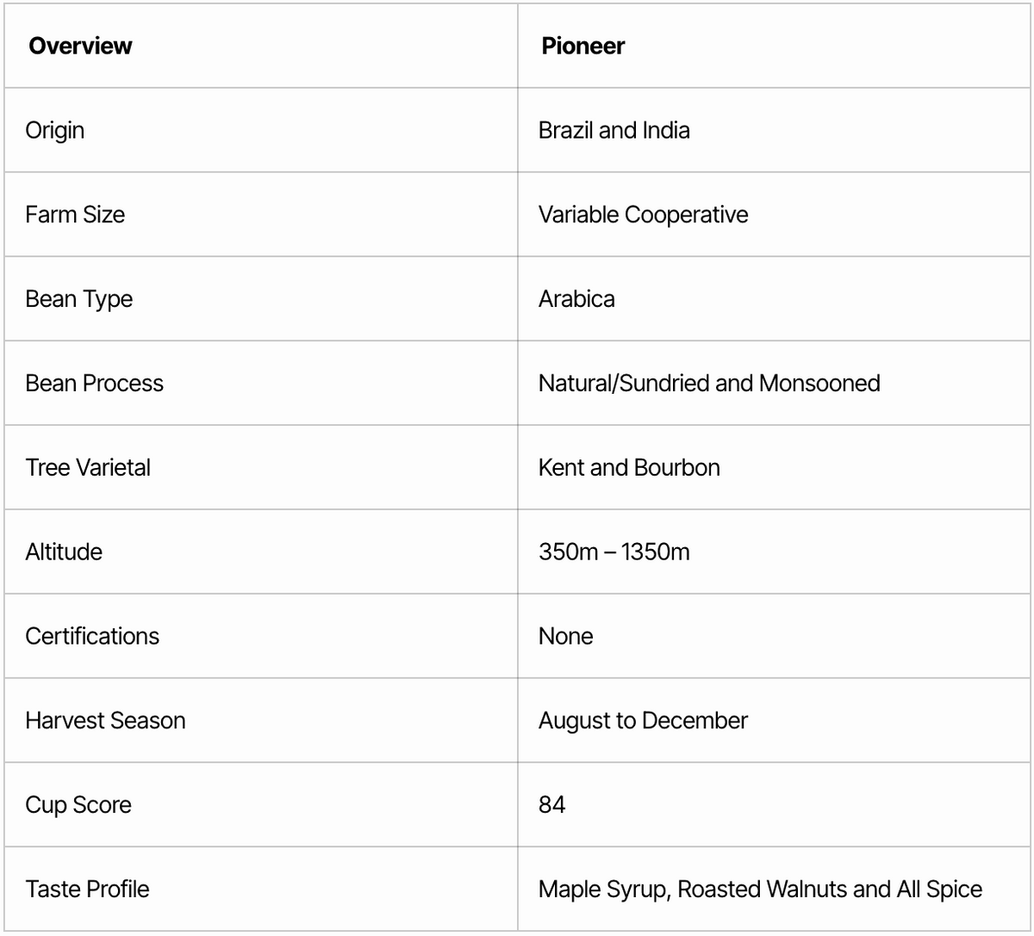
Task: Select the Farm Size label
Action: pos(75,215)
